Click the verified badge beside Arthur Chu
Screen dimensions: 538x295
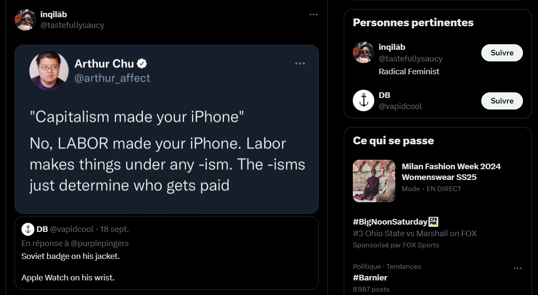tap(142, 64)
